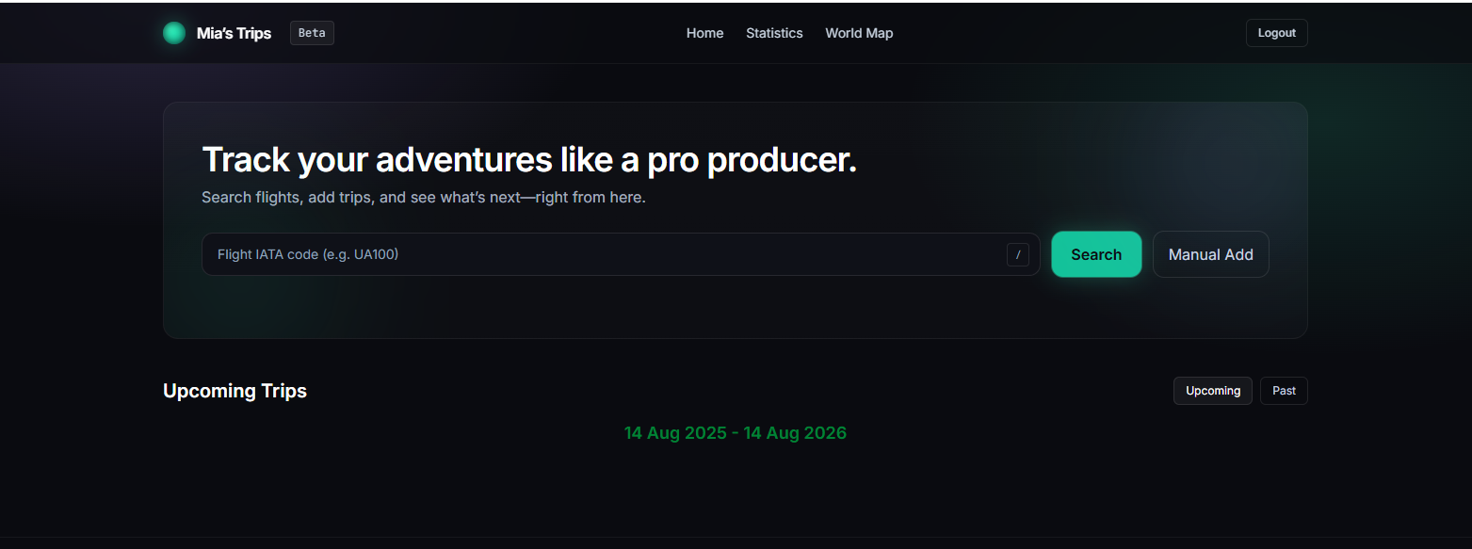This screenshot has width=1472, height=549.
Task: Click the 14 Aug 2026 end date
Action: pos(795,433)
